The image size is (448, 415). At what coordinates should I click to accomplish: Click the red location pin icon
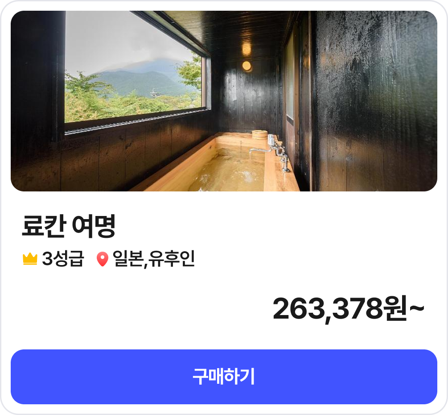[x=102, y=259]
